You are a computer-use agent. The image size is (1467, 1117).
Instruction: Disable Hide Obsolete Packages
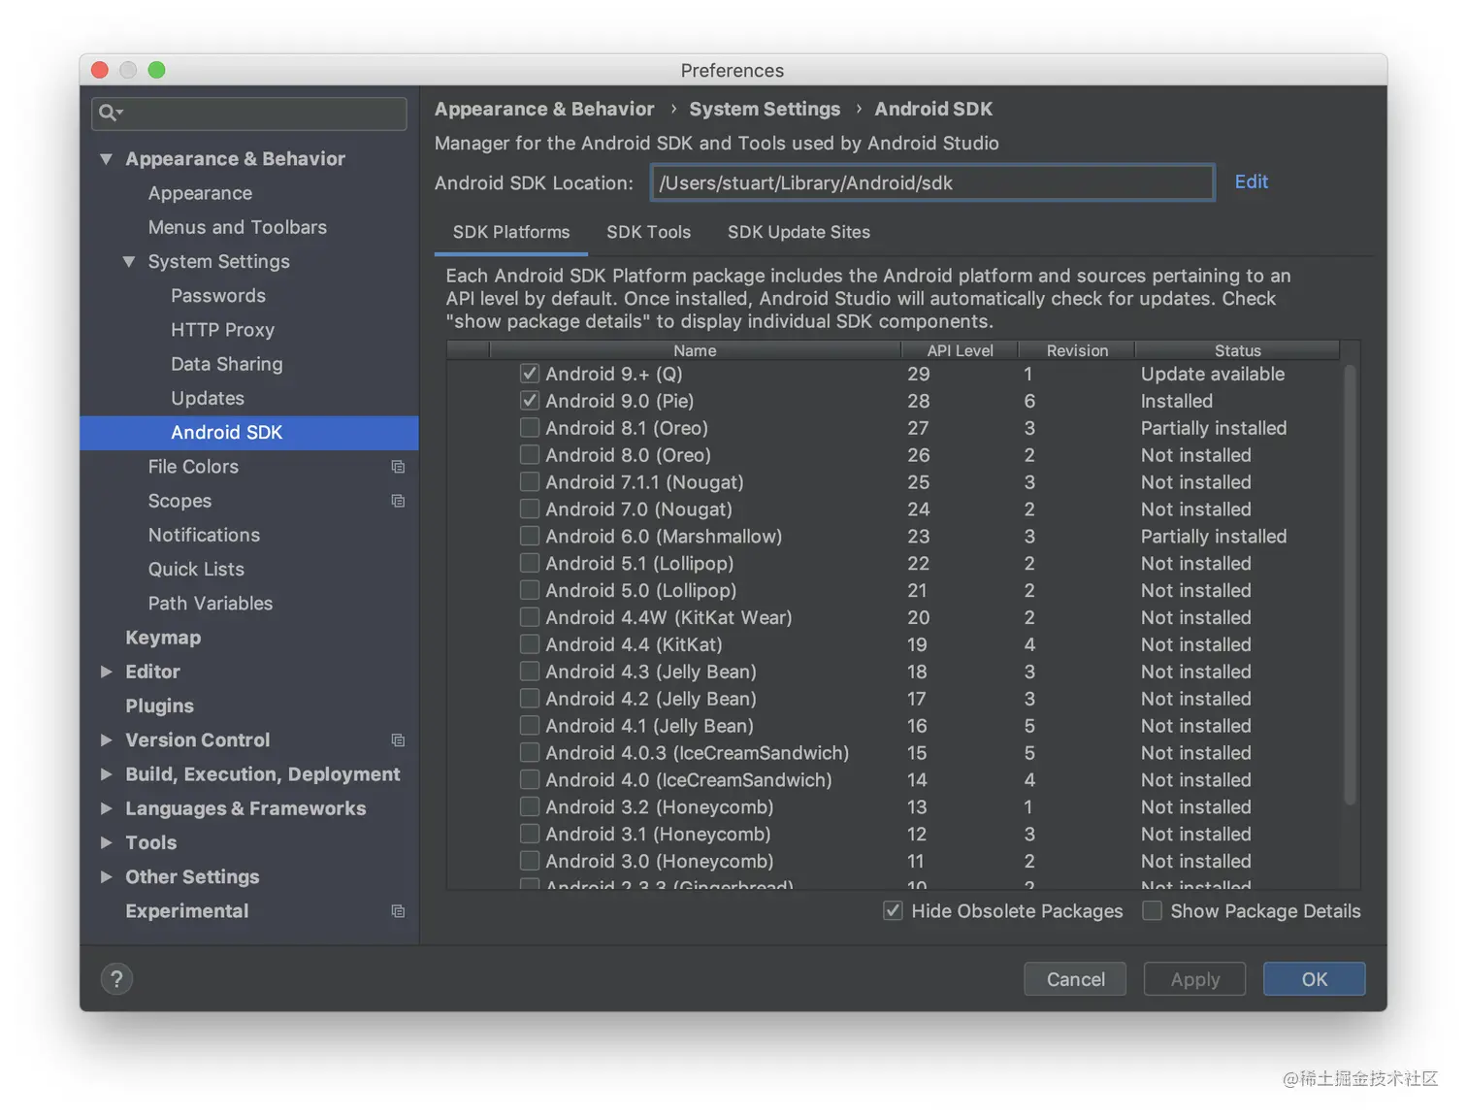[x=894, y=911]
